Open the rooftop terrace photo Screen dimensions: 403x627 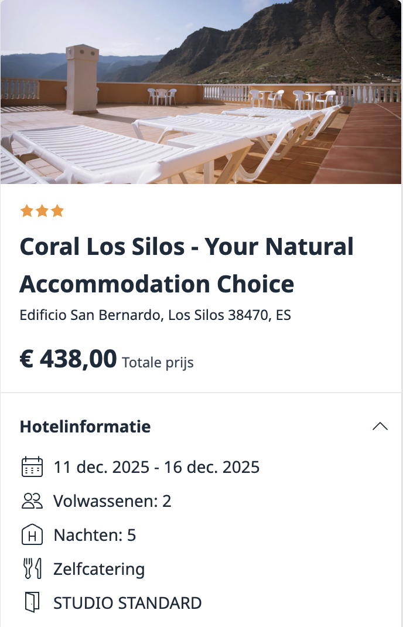(201, 94)
